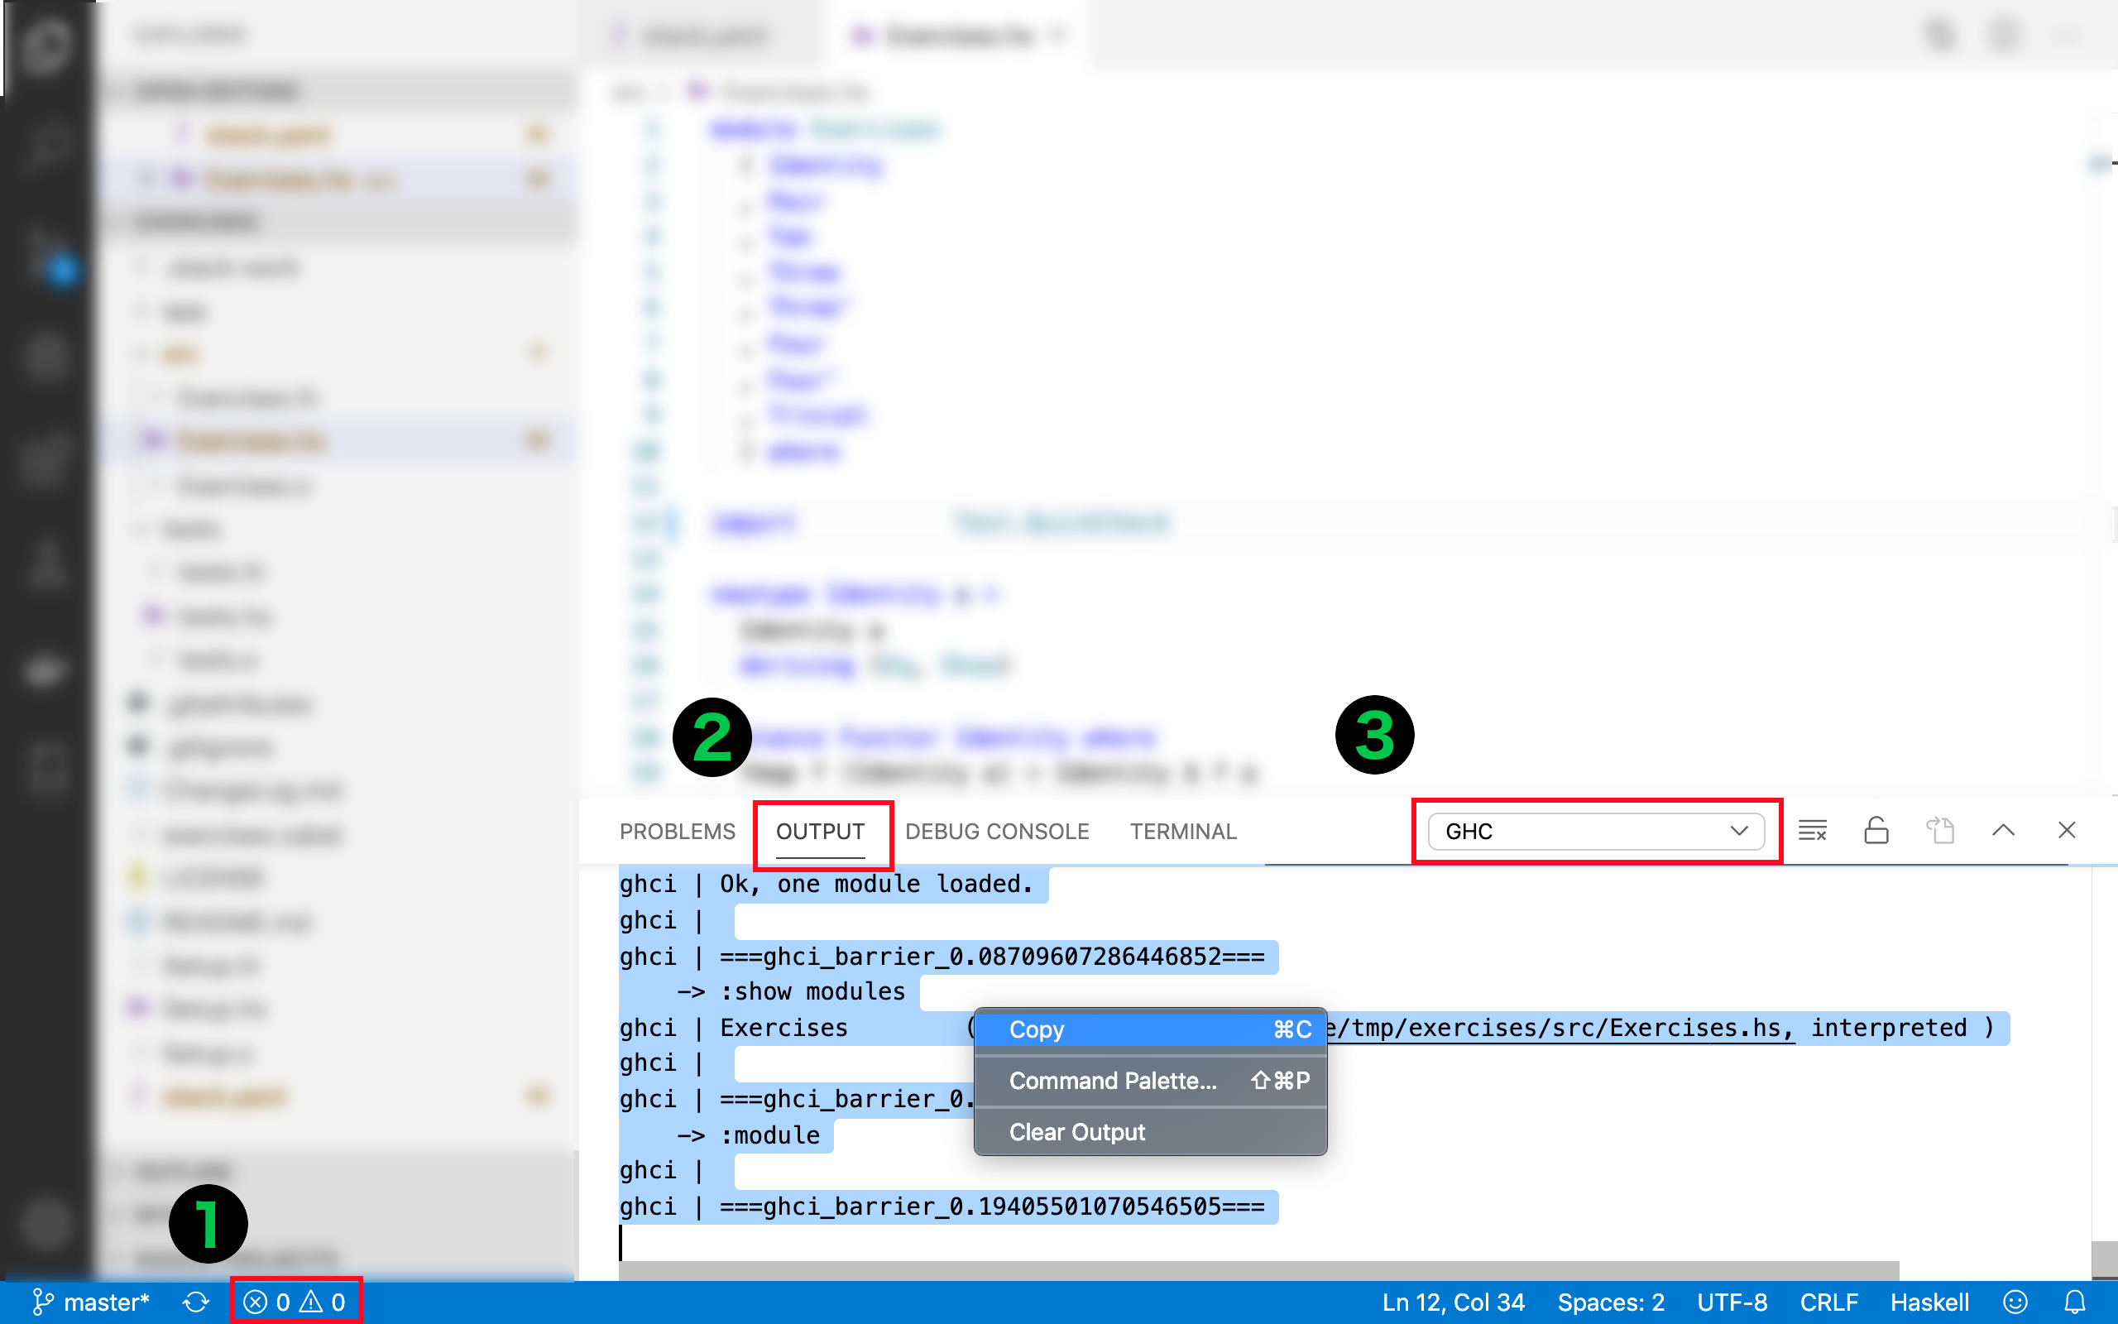
Task: Click the Haskell language mode selector
Action: [x=1929, y=1302]
